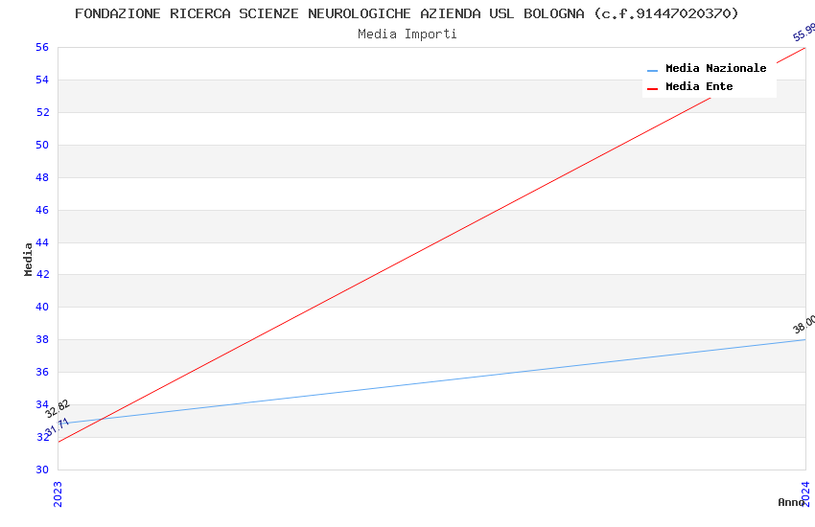Click the y-axis tick 42
Viewport: 815px width, 527px height.
(x=42, y=274)
